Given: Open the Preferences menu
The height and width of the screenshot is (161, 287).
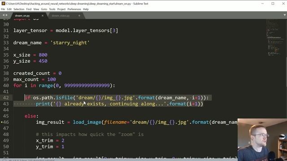Looking at the screenshot, I should [74, 9].
